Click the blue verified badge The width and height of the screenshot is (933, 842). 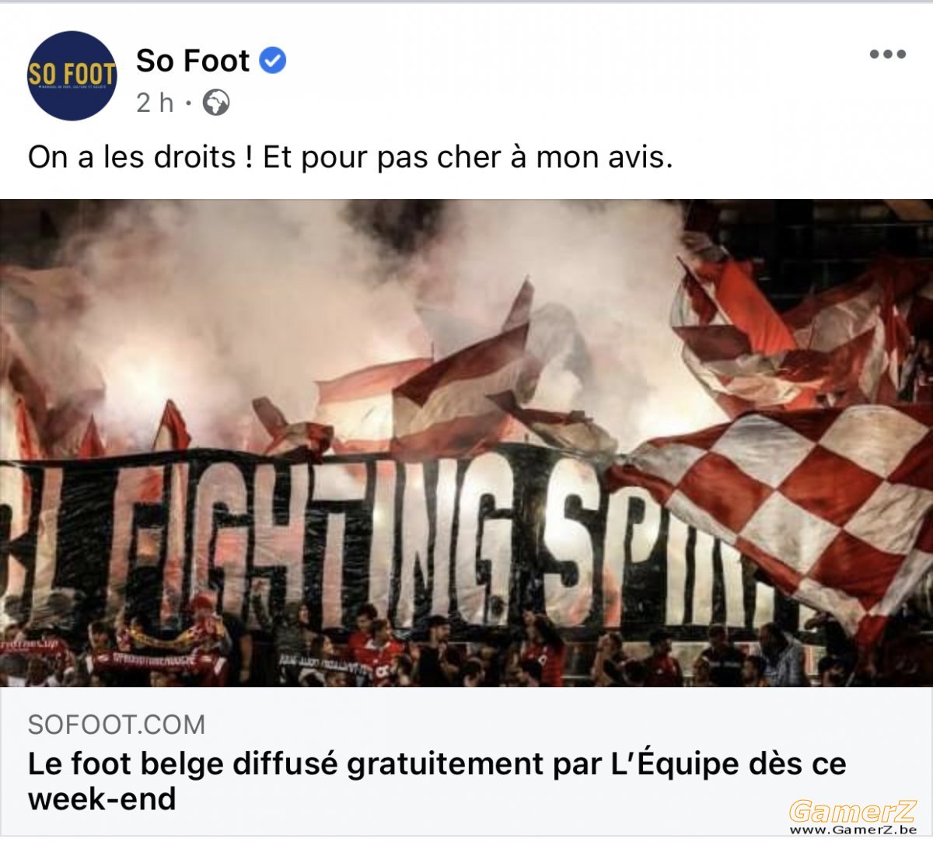coord(272,61)
